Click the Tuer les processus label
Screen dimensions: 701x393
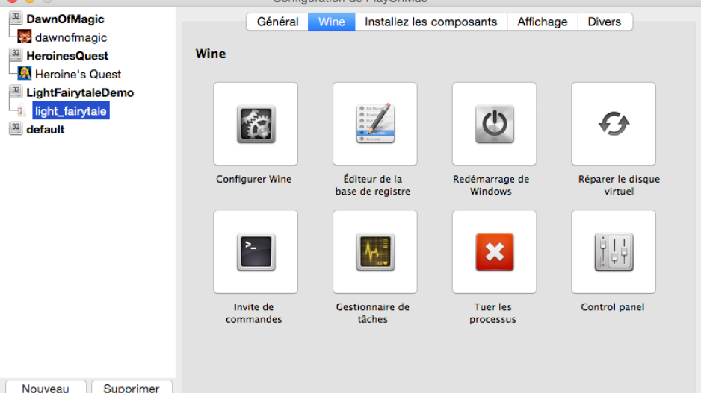(x=492, y=313)
